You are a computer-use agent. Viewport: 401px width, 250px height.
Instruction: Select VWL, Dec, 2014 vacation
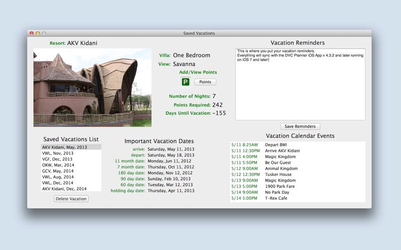[x=71, y=182]
